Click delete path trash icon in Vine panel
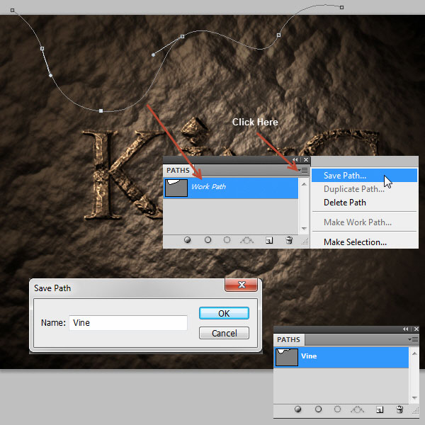The width and height of the screenshot is (425, 425). tap(399, 409)
